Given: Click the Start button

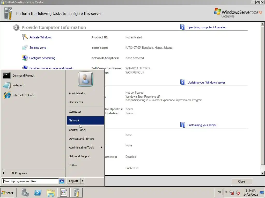Looking at the screenshot, I should (7, 193).
